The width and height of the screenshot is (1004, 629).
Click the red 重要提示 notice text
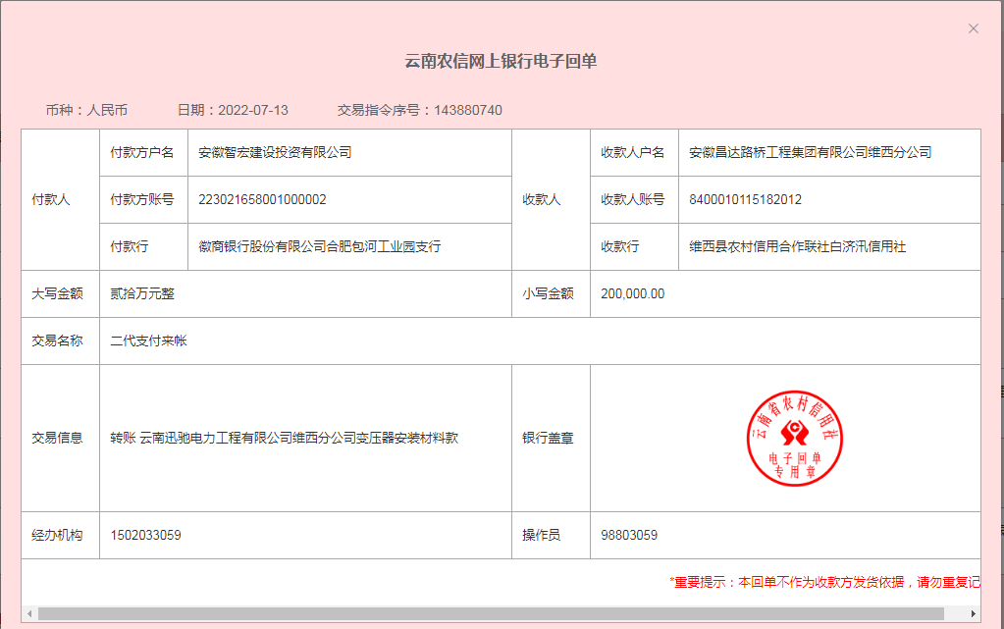(x=824, y=582)
